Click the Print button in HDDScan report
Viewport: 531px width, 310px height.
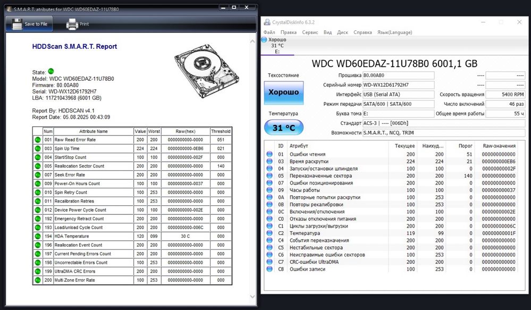pyautogui.click(x=78, y=24)
